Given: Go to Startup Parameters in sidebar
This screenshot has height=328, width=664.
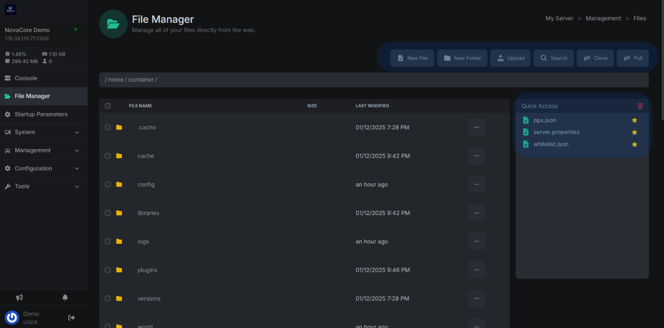Looking at the screenshot, I should pyautogui.click(x=41, y=115).
